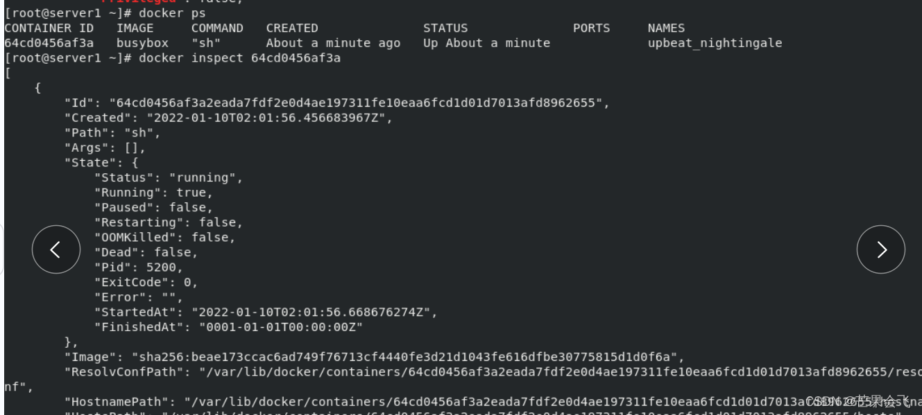Screen dimensions: 922x415
Task: Go to the previous image with left arrow
Action: click(56, 249)
